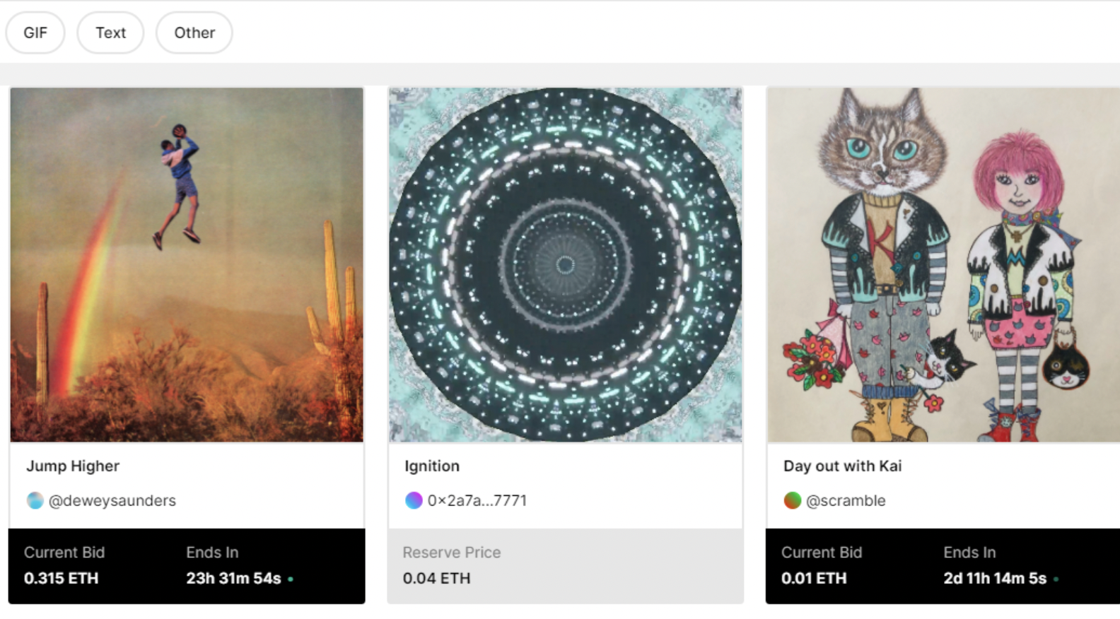Click the 2d 11h 14m 5s countdown
Screen dimensions: 1120x619
pyautogui.click(x=994, y=579)
